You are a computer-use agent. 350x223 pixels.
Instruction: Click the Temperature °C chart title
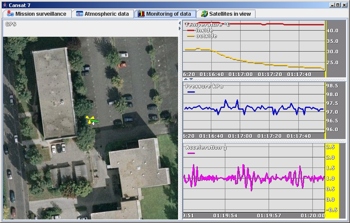(x=207, y=24)
